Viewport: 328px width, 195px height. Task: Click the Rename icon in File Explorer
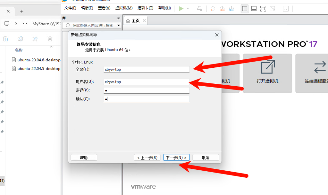point(20,39)
